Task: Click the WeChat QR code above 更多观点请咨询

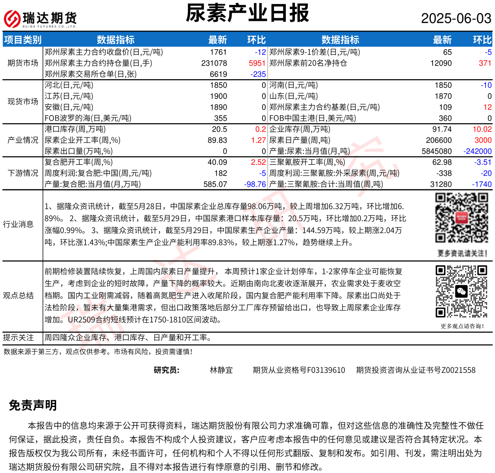Action: 462,291
